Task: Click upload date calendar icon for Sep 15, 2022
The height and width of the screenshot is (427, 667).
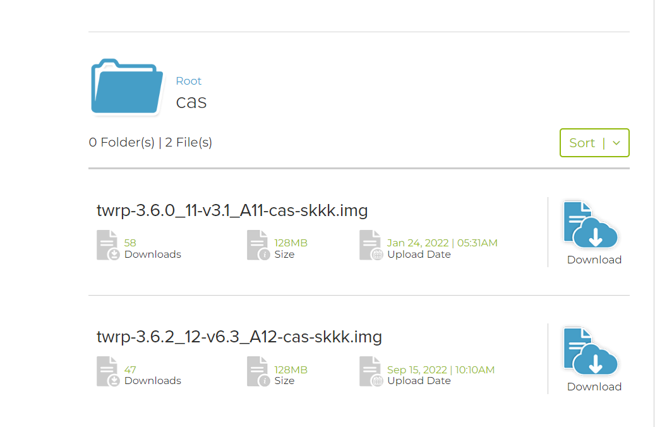Action: (x=371, y=371)
